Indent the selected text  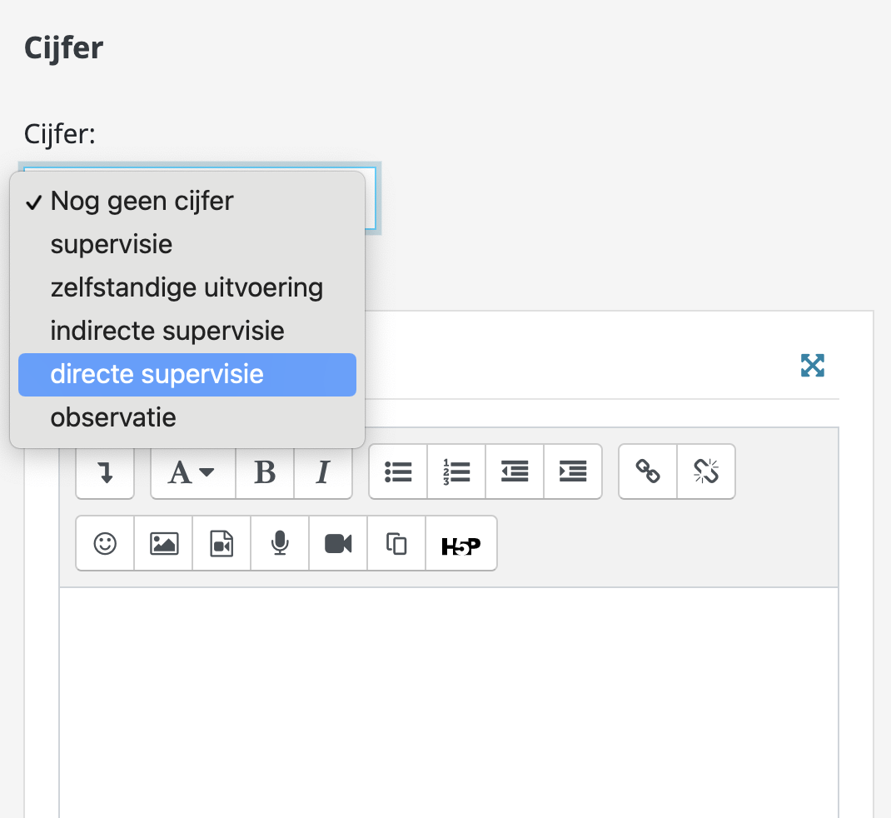(573, 471)
